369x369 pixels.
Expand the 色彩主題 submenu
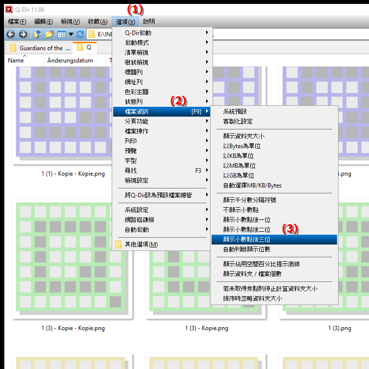162,92
